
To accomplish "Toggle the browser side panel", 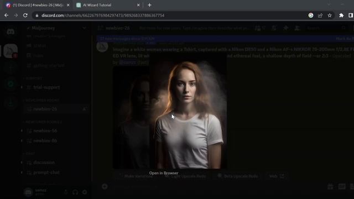I will 351,15.
